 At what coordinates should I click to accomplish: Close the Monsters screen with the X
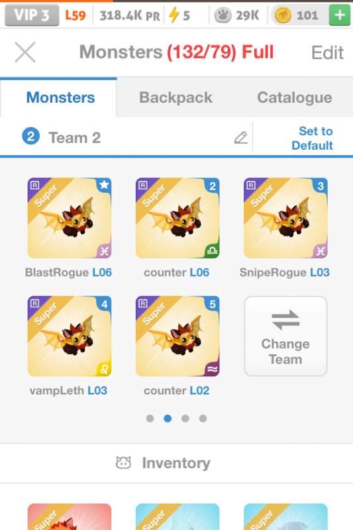[25, 52]
